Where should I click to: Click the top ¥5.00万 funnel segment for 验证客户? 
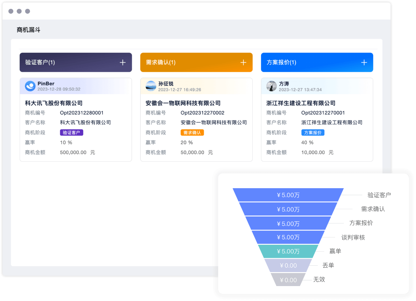tap(288, 195)
